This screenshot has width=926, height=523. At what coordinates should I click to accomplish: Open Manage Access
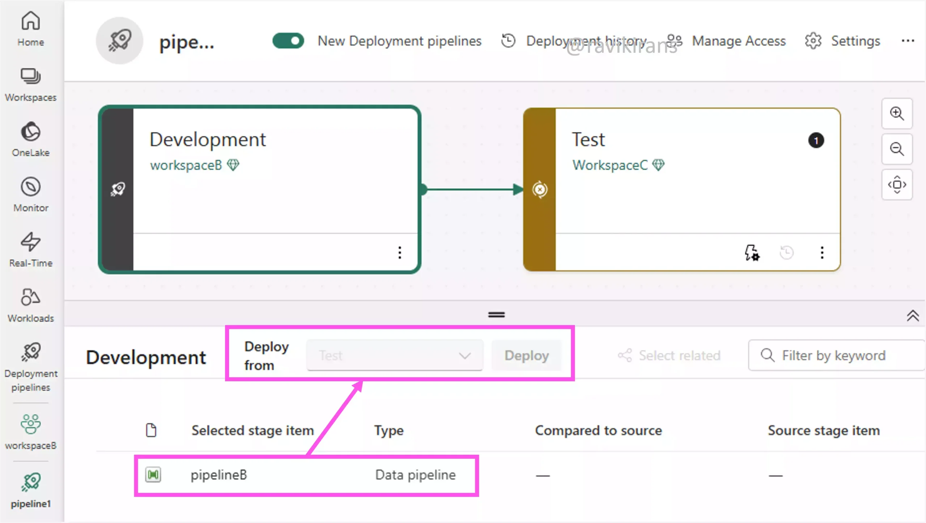(726, 41)
